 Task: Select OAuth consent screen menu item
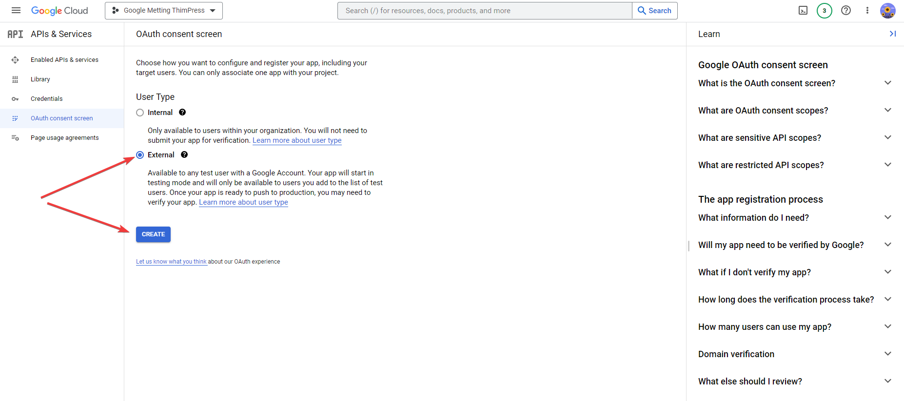point(62,118)
